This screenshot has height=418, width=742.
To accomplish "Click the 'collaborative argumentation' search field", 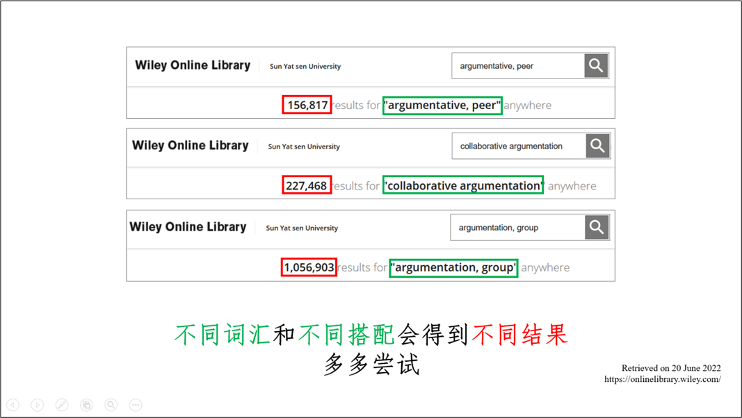I will (x=518, y=146).
